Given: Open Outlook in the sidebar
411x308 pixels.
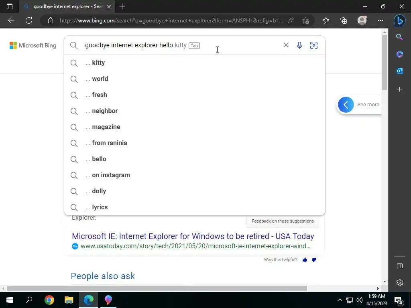Looking at the screenshot, I should (399, 71).
